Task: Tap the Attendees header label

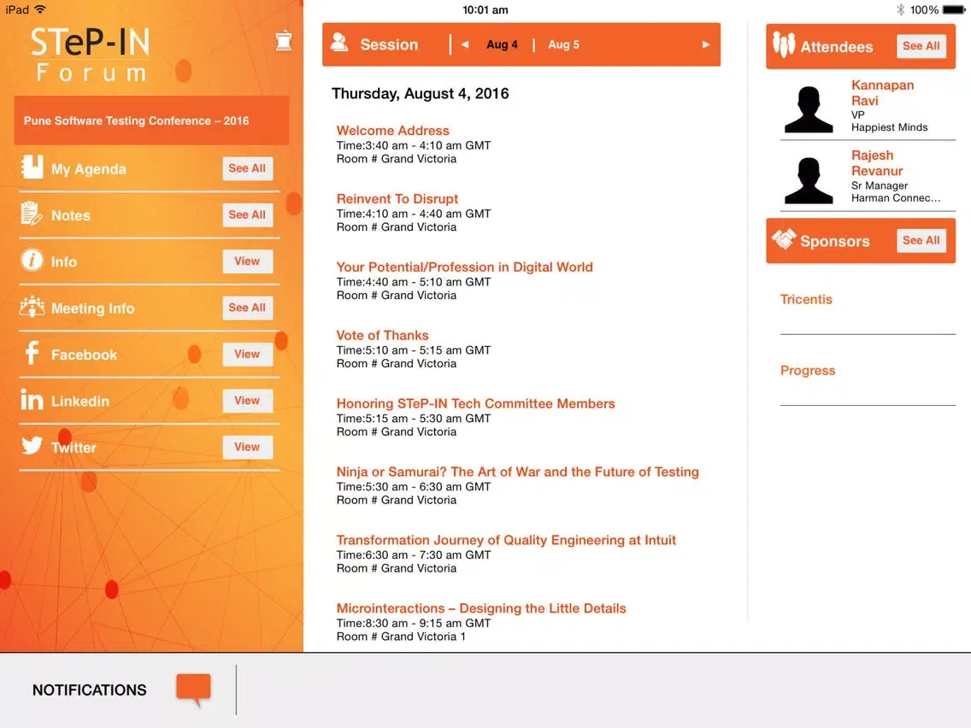Action: (x=837, y=46)
